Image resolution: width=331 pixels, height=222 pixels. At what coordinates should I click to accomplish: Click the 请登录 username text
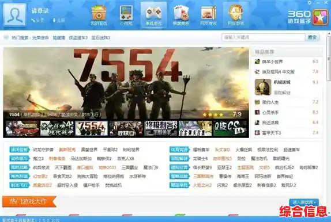[40, 11]
